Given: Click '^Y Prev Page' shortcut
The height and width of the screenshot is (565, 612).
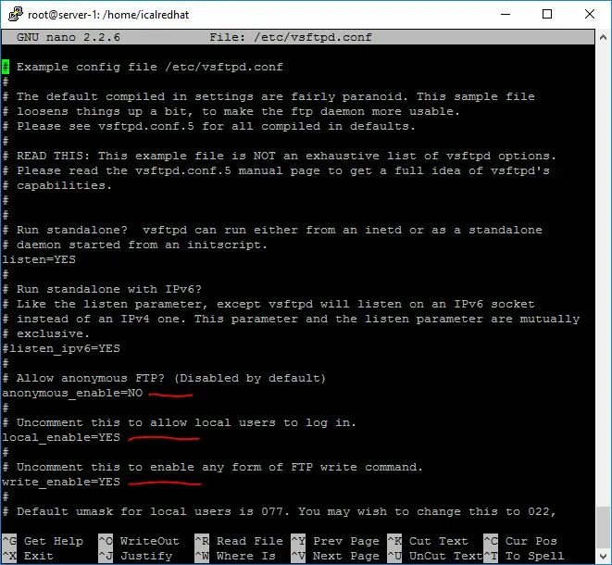Looking at the screenshot, I should pos(335,541).
